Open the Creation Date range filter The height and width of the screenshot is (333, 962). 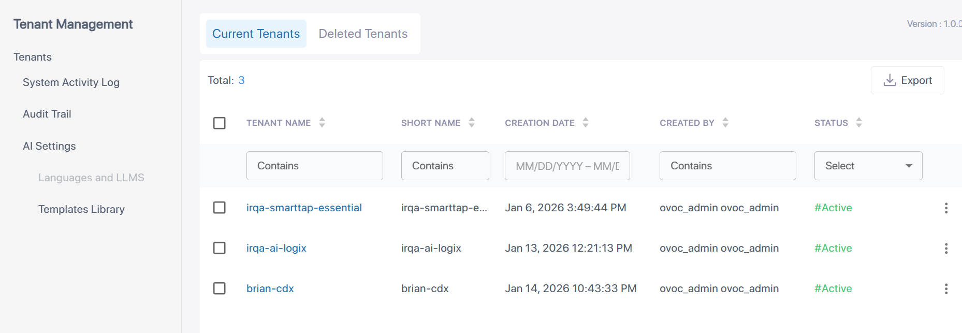click(x=567, y=166)
